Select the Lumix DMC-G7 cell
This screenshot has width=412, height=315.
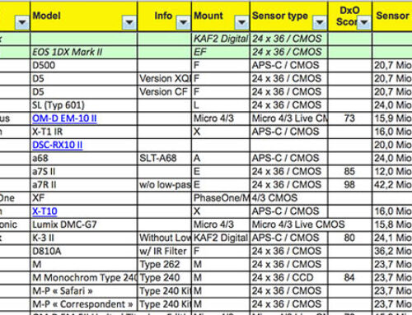pos(84,225)
